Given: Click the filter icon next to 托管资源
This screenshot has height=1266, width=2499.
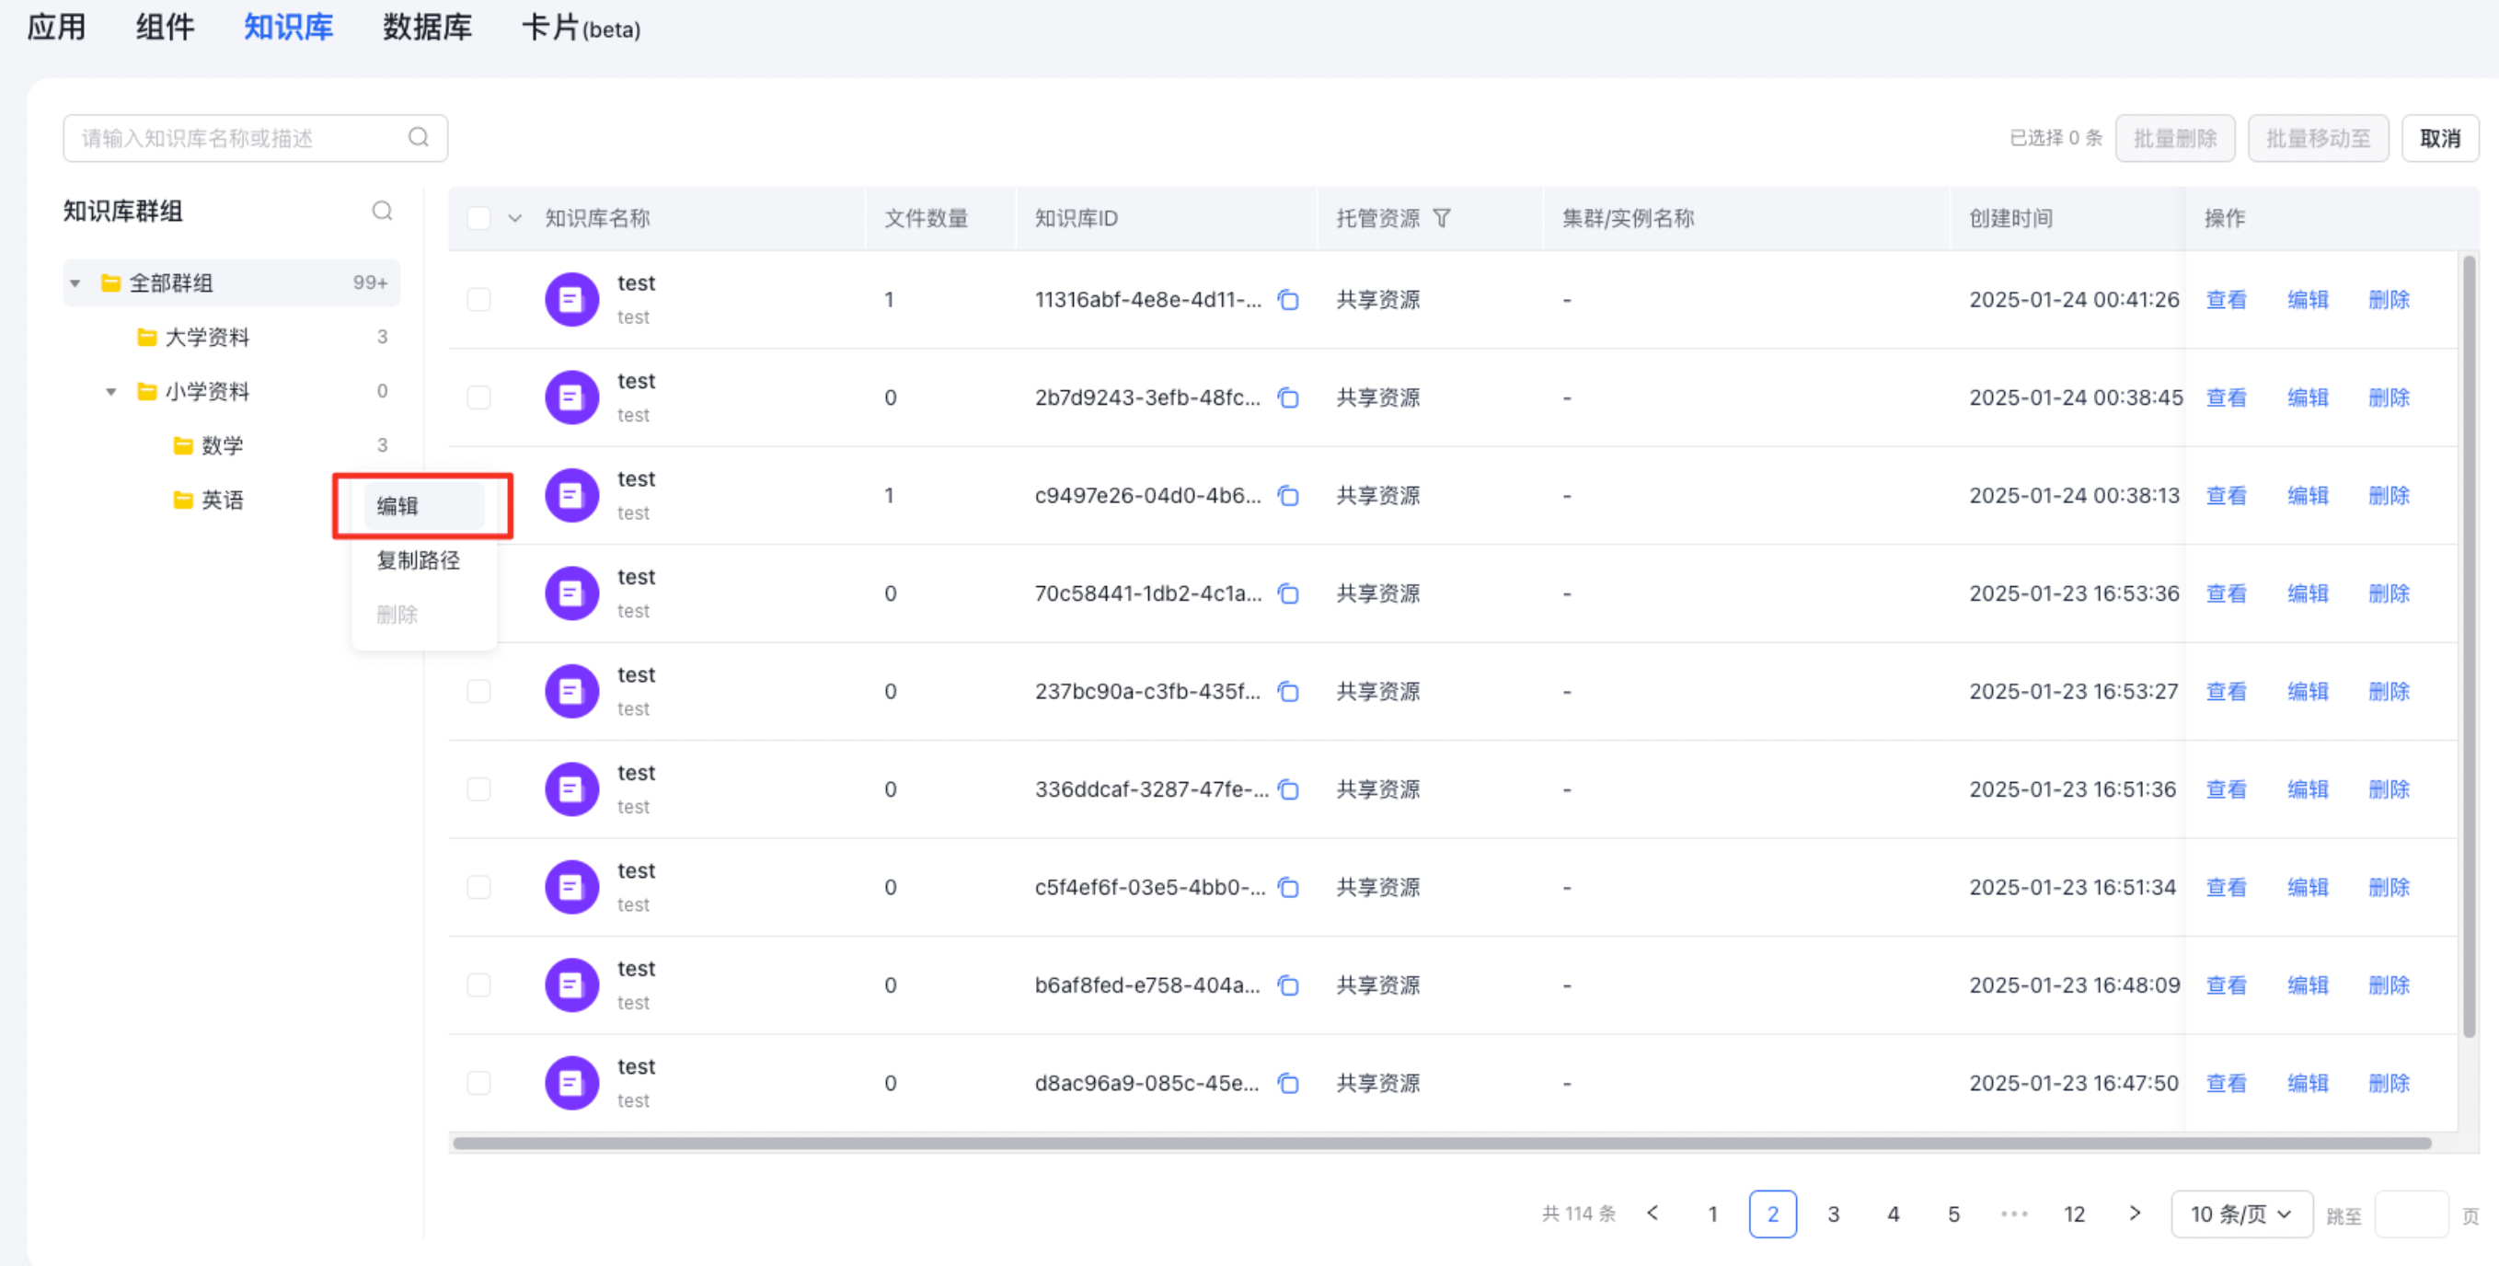Looking at the screenshot, I should [1442, 218].
